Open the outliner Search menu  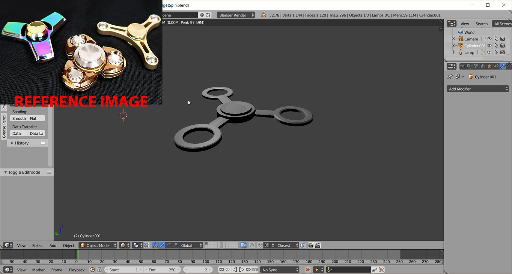(x=482, y=24)
